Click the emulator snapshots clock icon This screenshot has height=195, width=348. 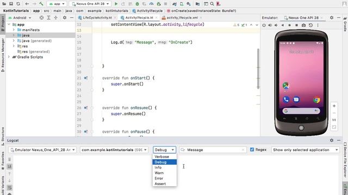pyautogui.click(x=310, y=25)
